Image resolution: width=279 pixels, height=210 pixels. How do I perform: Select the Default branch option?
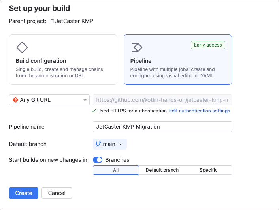pyautogui.click(x=162, y=170)
